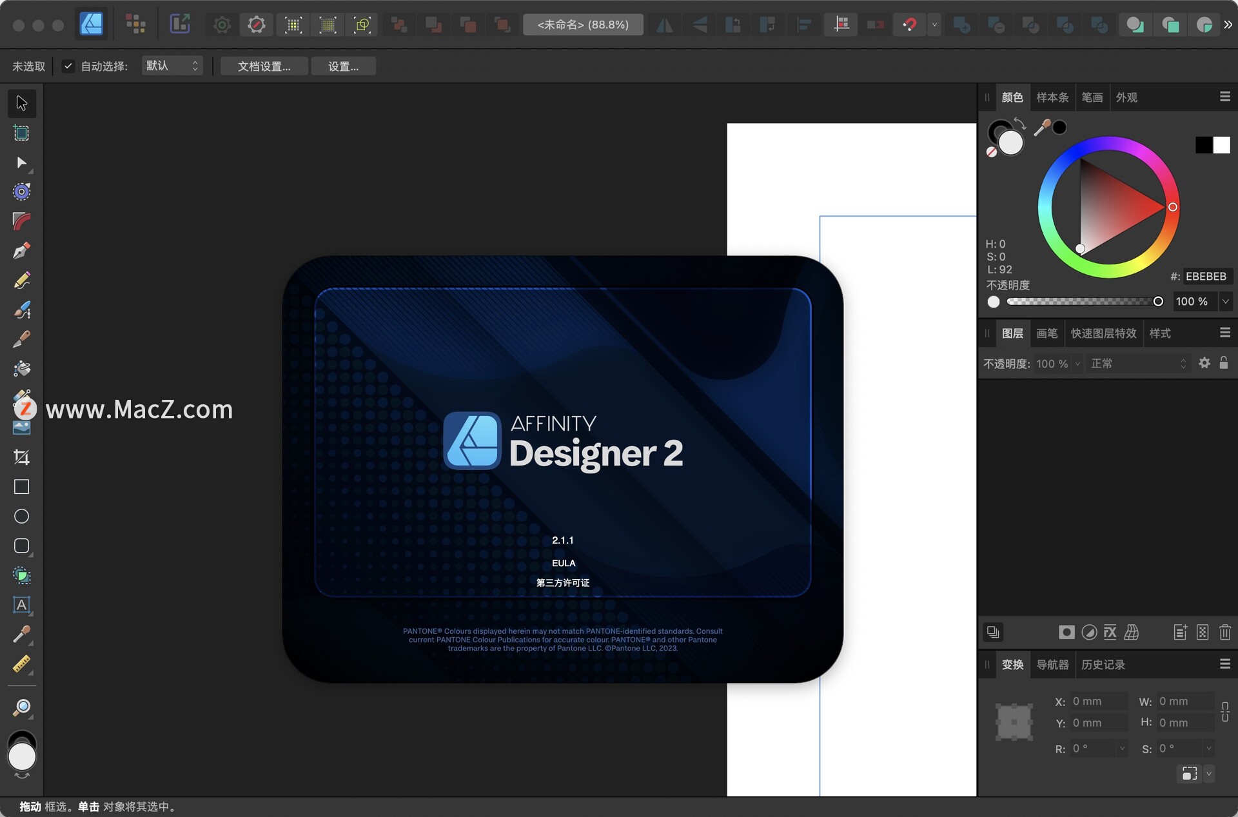
Task: Select the Node tool
Action: [21, 162]
